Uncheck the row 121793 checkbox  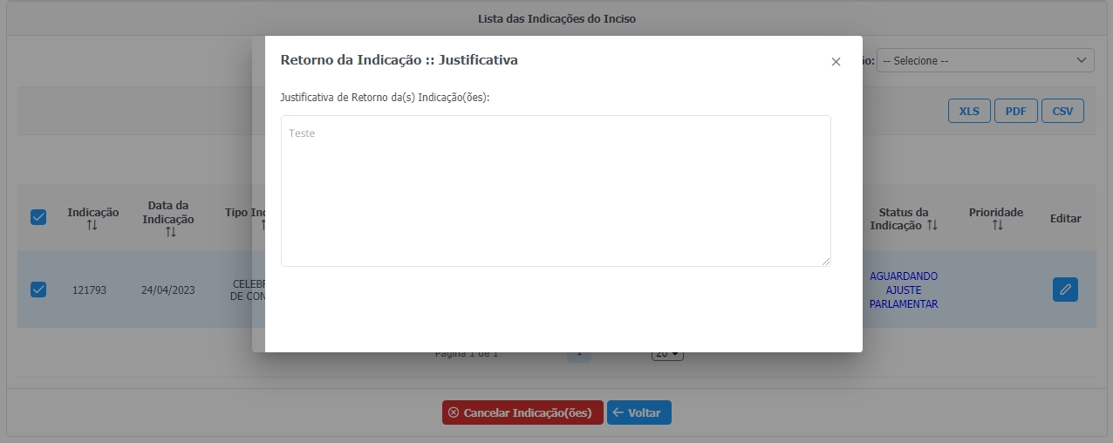coord(38,290)
